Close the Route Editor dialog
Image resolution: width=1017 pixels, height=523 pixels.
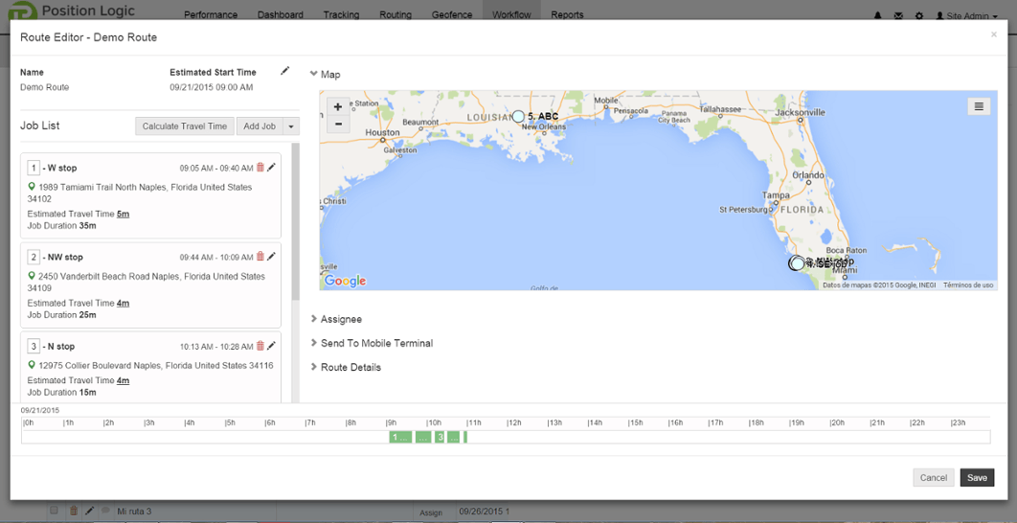pos(994,35)
